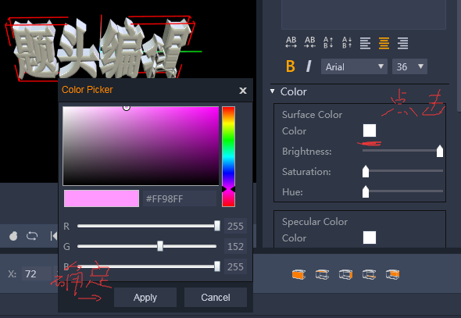This screenshot has height=318, width=461.
Task: Select the last 3D face preset icon
Action: pyautogui.click(x=392, y=274)
